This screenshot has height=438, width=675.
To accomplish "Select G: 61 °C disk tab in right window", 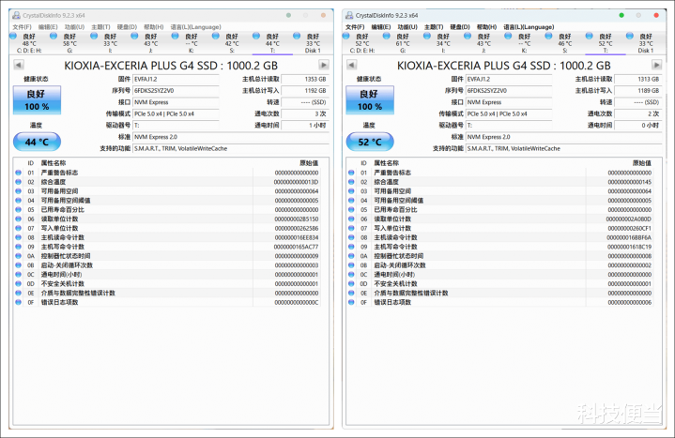I will coord(403,43).
